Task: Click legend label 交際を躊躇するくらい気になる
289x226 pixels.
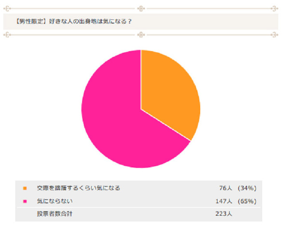Action: (x=79, y=188)
